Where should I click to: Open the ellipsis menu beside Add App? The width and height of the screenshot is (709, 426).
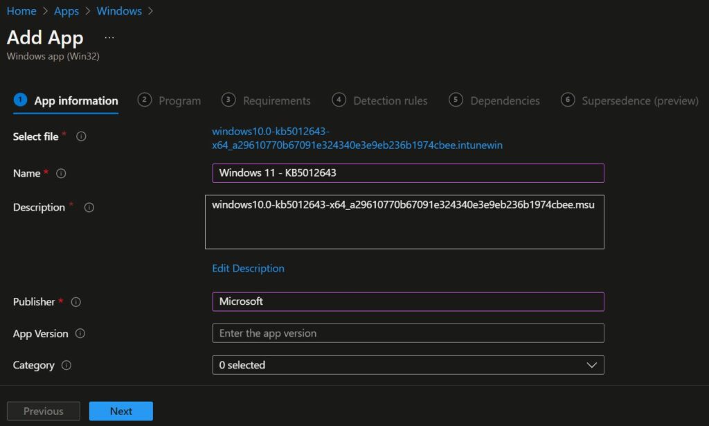click(x=109, y=37)
